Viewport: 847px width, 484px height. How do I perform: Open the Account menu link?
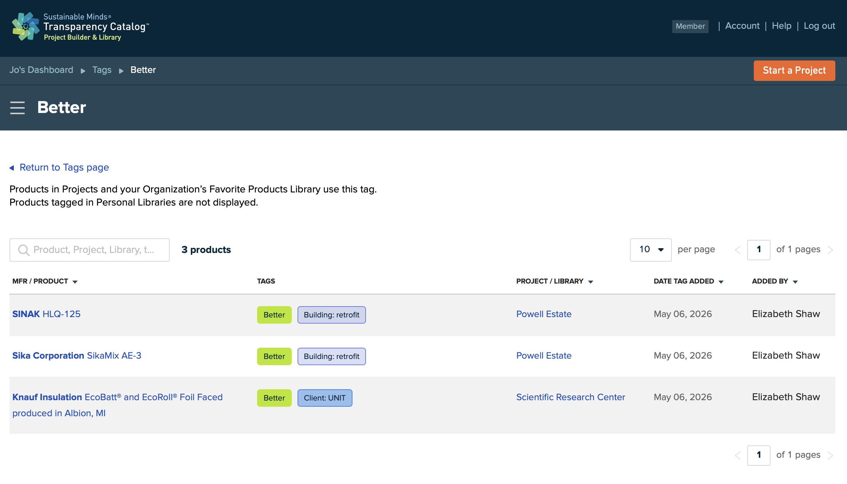tap(742, 26)
